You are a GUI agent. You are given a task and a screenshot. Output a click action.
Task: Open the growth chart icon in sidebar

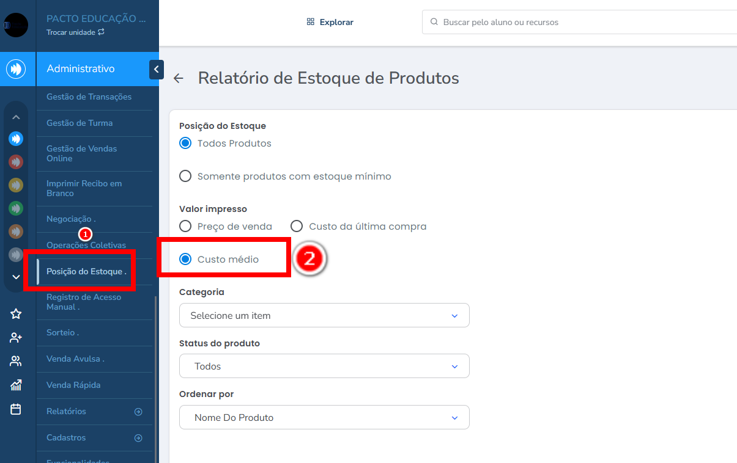(16, 385)
